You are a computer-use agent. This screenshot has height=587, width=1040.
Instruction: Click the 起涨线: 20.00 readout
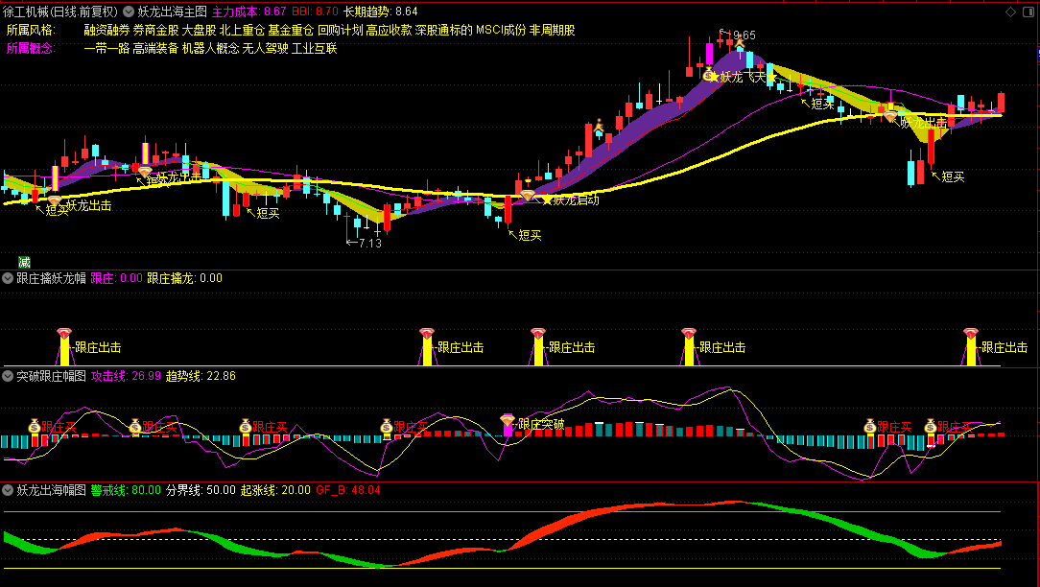[x=275, y=490]
